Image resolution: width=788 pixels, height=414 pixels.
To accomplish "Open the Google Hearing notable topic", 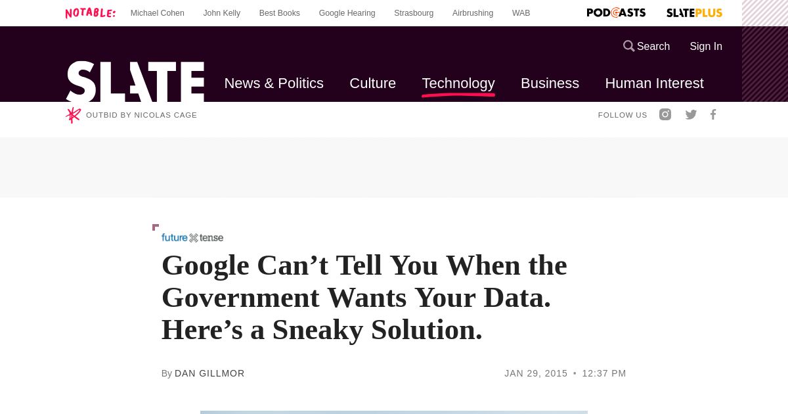I will (347, 13).
